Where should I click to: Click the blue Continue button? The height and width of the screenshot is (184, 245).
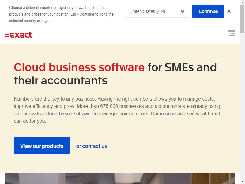click(x=208, y=11)
